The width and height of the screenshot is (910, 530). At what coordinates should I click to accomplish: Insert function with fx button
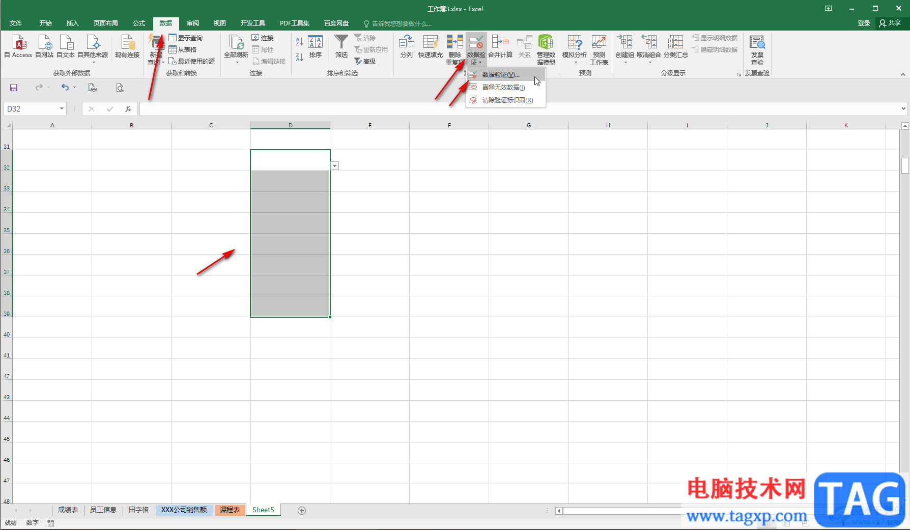click(128, 109)
